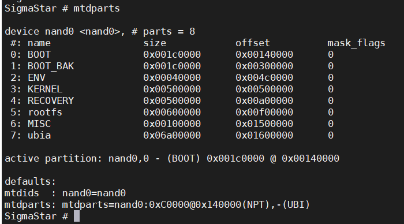404x224 pixels.
Task: Click the 'mtdparts' command text at top
Action: (96, 9)
